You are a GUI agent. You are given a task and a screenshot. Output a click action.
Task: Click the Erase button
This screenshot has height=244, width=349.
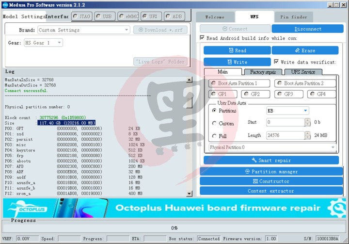click(x=305, y=50)
